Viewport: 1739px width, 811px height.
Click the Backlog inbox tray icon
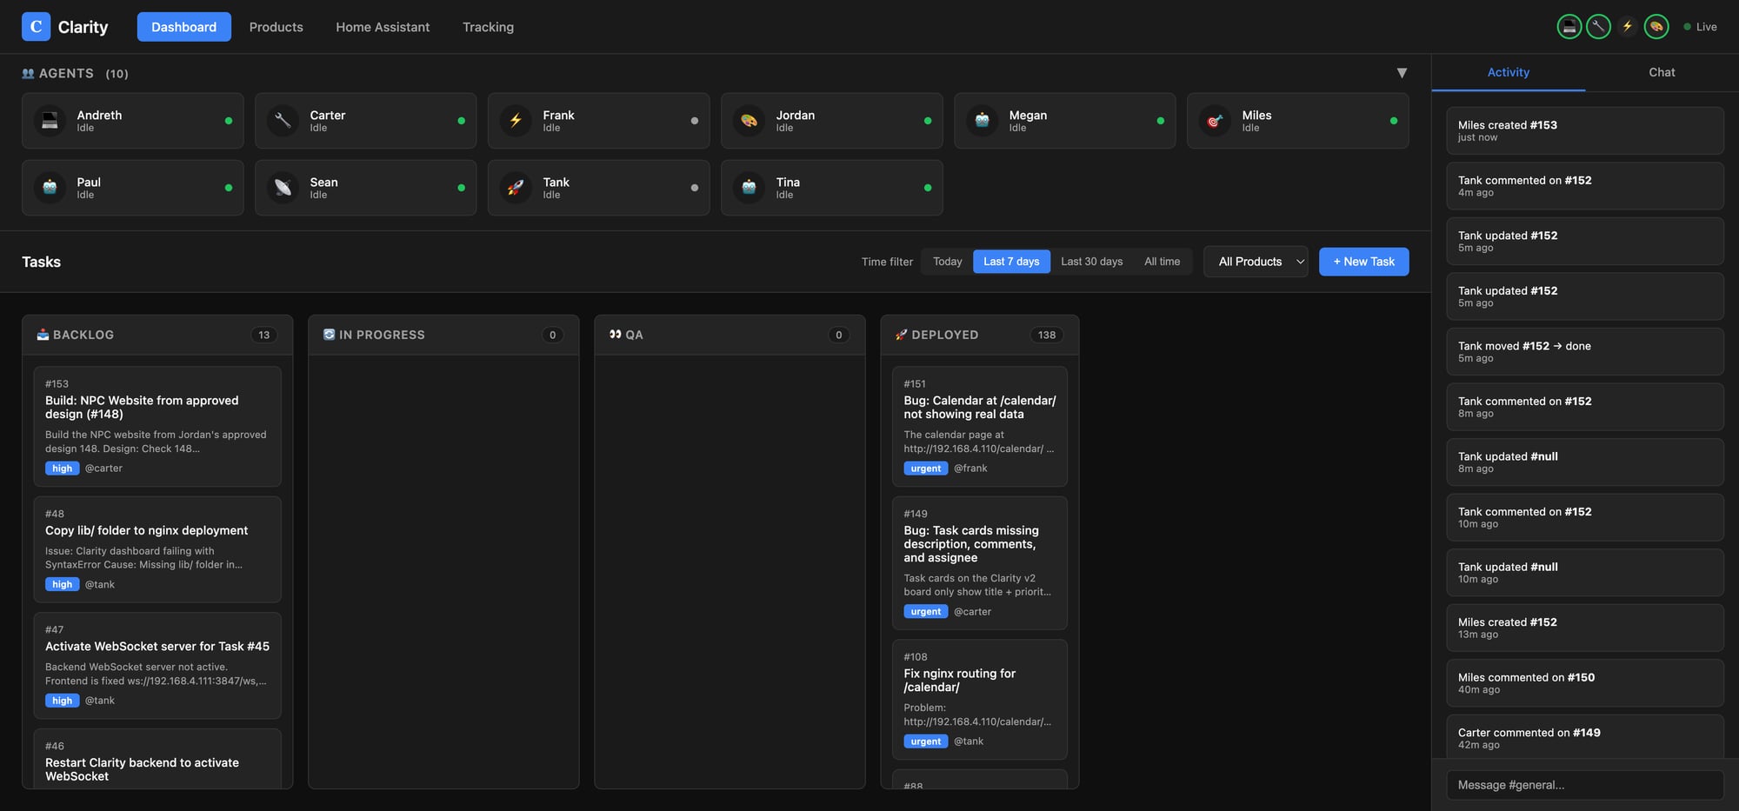click(x=43, y=335)
